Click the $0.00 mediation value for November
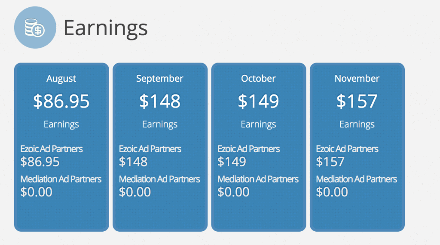The width and height of the screenshot is (440, 245). 332,192
